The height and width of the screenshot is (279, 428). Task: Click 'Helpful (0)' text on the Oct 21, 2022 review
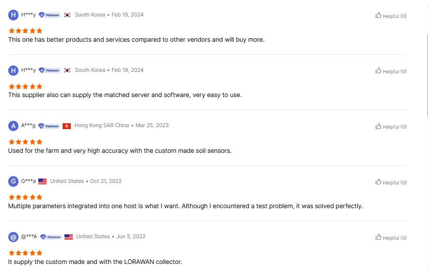[x=395, y=182]
